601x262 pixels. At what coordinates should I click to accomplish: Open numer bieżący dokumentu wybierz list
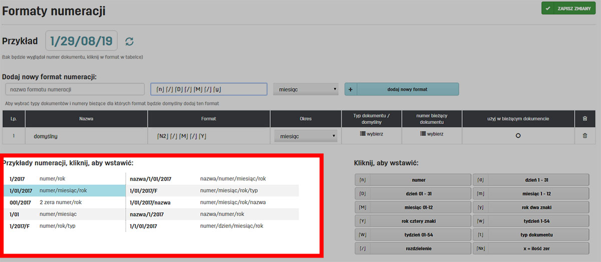click(431, 134)
